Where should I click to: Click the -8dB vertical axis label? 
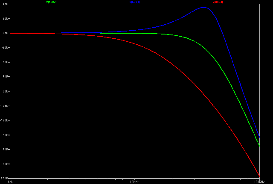pyautogui.click(x=6, y=91)
